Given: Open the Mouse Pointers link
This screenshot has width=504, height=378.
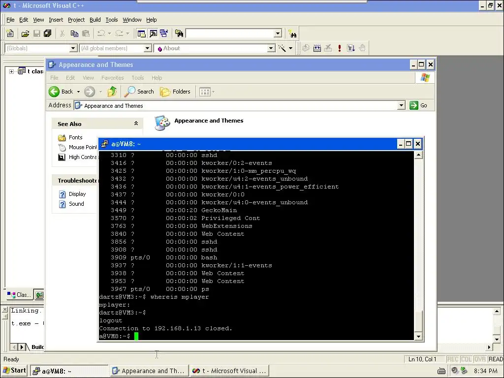Looking at the screenshot, I should pyautogui.click(x=83, y=147).
